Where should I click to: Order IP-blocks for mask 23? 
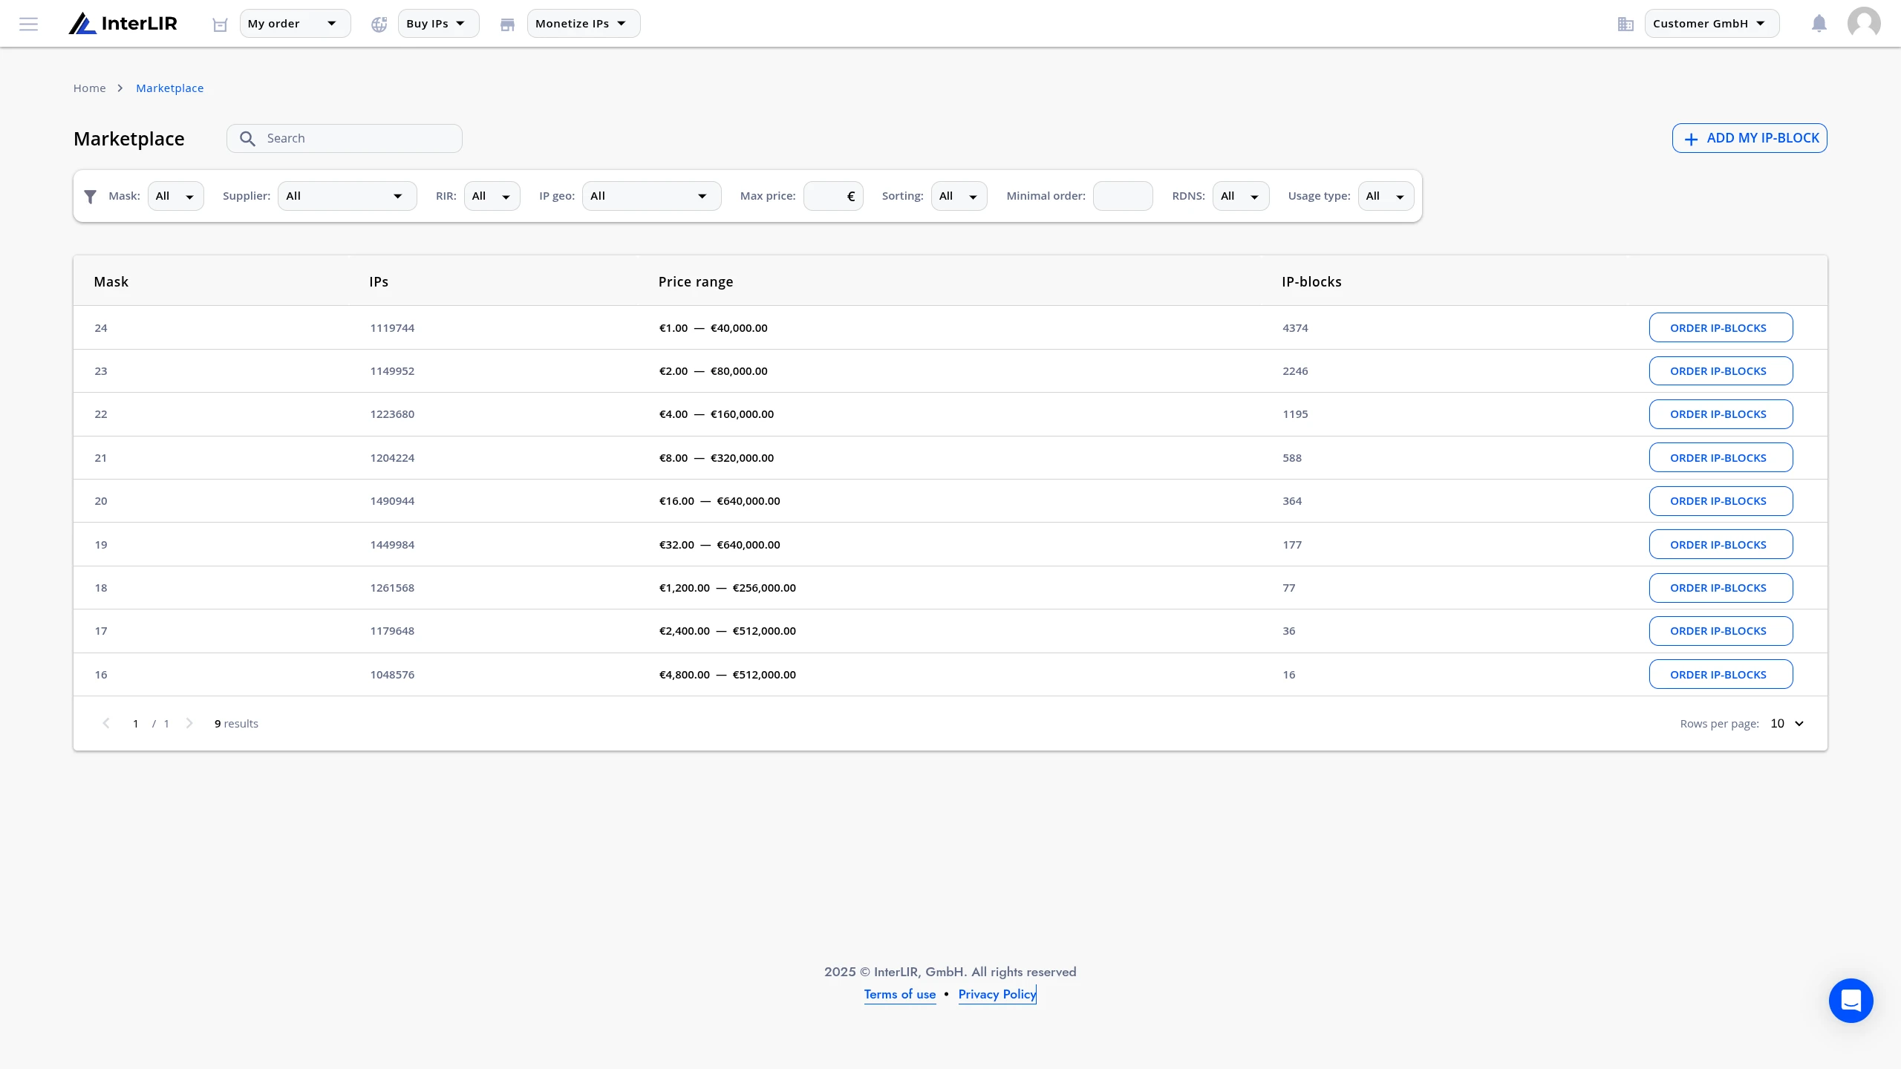tap(1721, 370)
